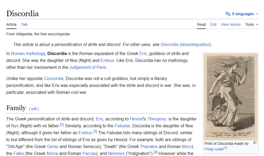264x156 pixels.
Task: Click the enlarge image icon below the print
Action: point(255,143)
